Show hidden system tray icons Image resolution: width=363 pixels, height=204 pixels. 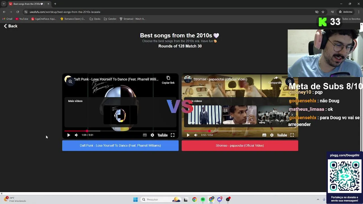(318, 199)
